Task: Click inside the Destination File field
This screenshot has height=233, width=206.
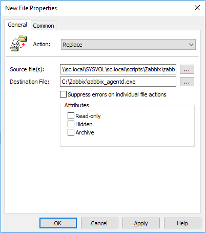Action: (118, 82)
